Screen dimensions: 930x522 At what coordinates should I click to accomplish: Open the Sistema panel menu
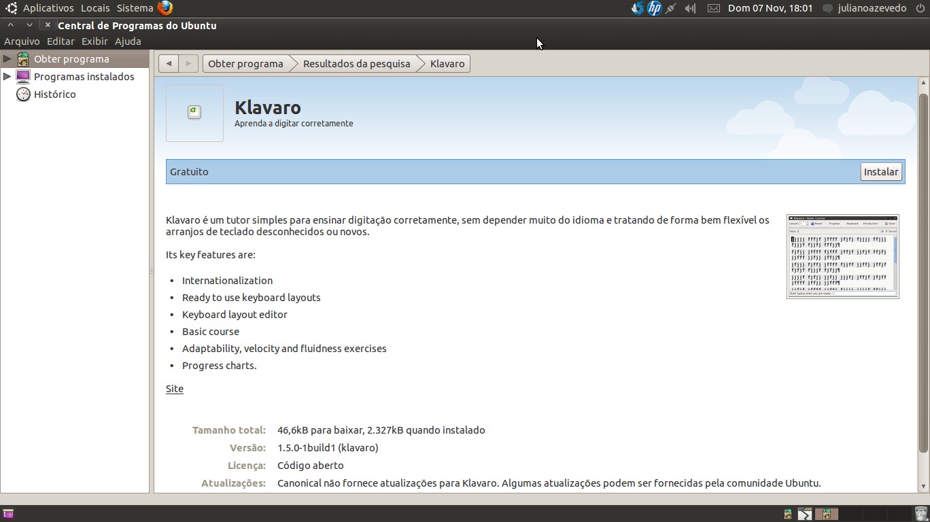pos(135,8)
